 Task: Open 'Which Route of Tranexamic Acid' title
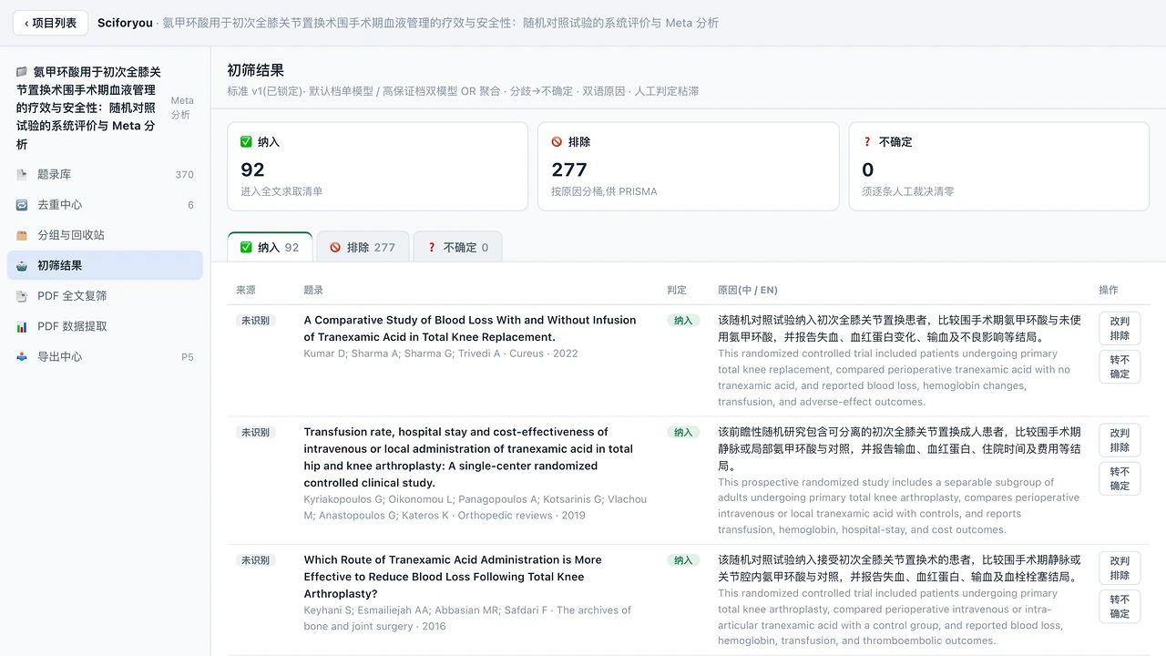coord(453,577)
